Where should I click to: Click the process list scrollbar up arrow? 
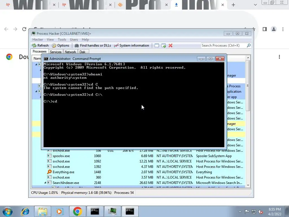pyautogui.click(x=248, y=58)
